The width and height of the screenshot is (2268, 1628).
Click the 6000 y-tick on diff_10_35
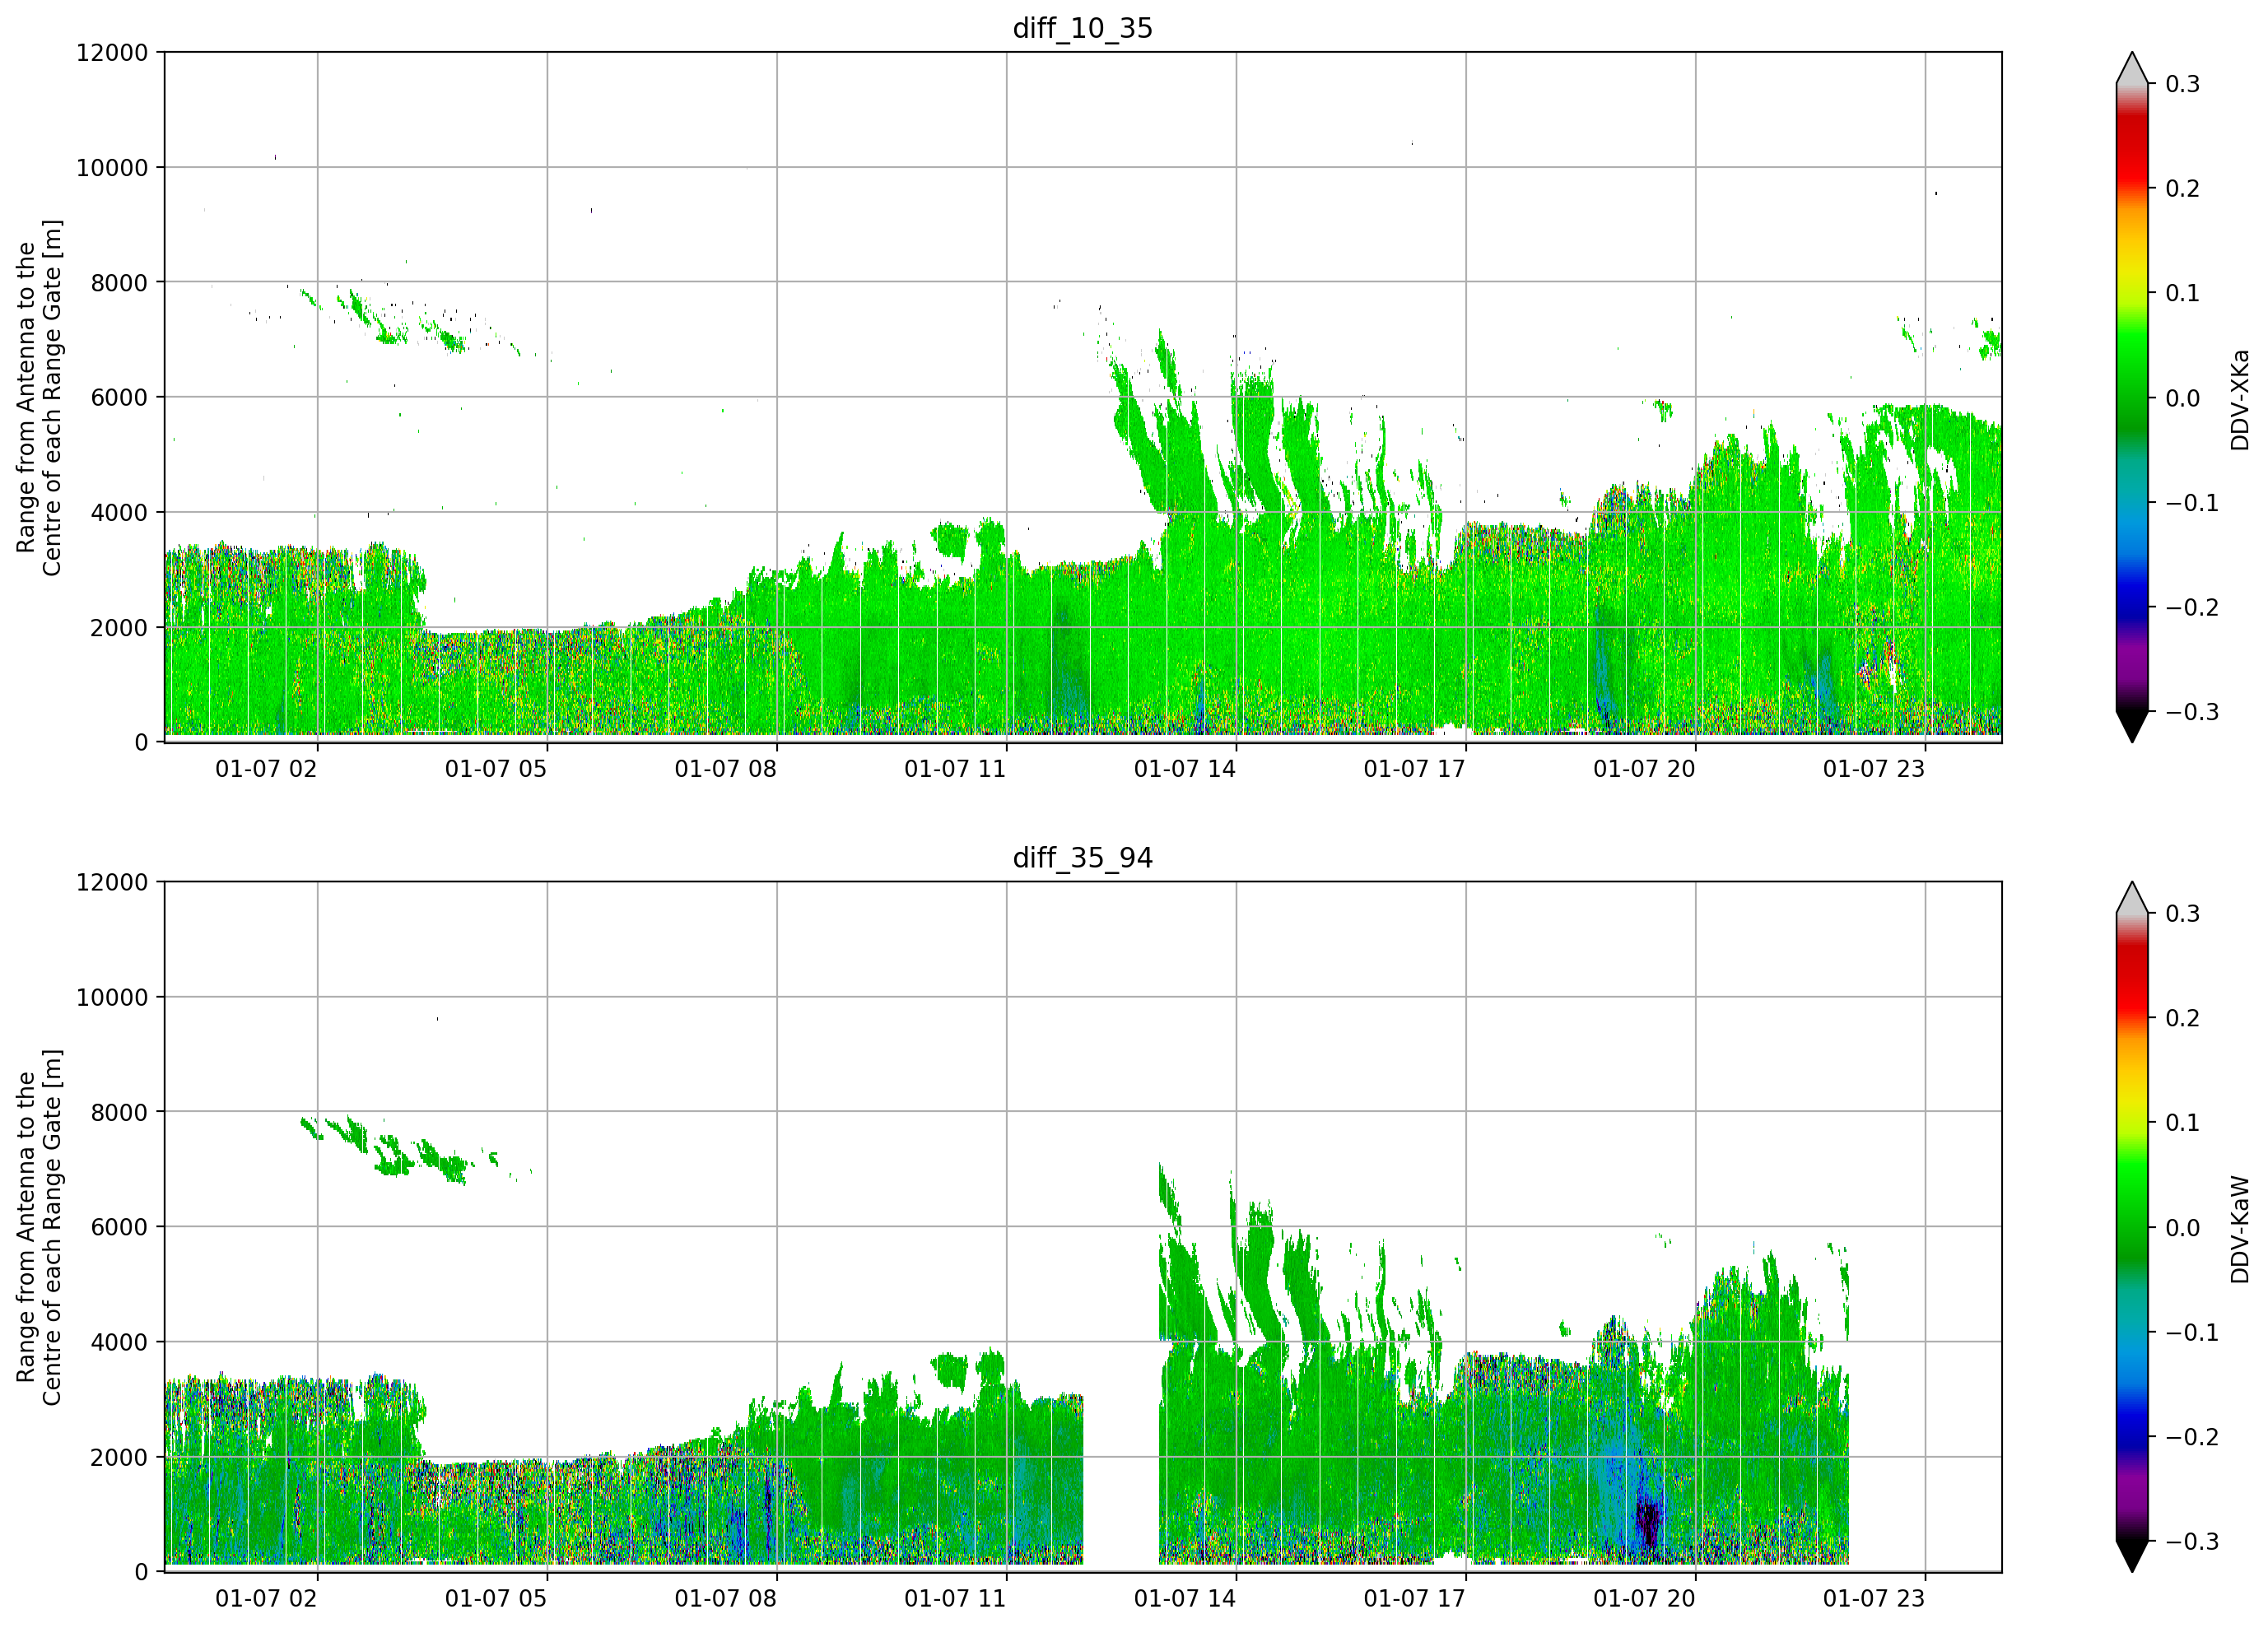point(119,397)
